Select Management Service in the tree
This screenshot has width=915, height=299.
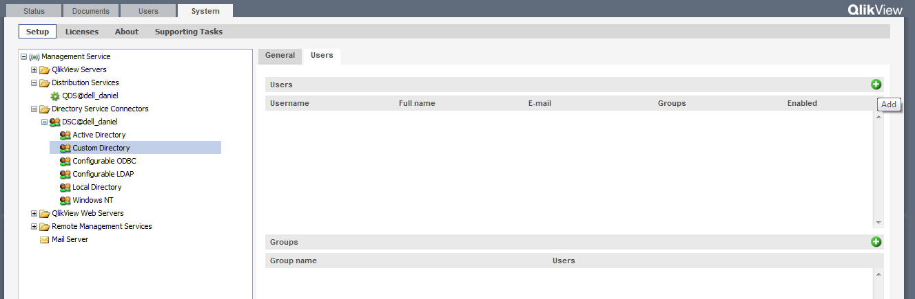76,56
